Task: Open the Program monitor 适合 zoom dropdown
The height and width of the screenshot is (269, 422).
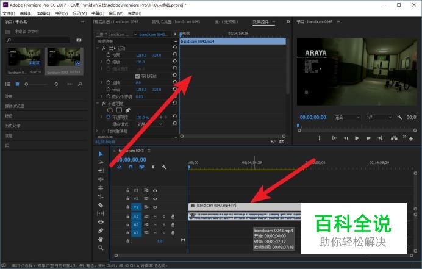Action: 347,117
